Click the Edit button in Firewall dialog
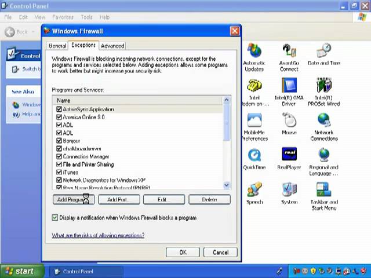The image size is (371, 278). click(164, 199)
